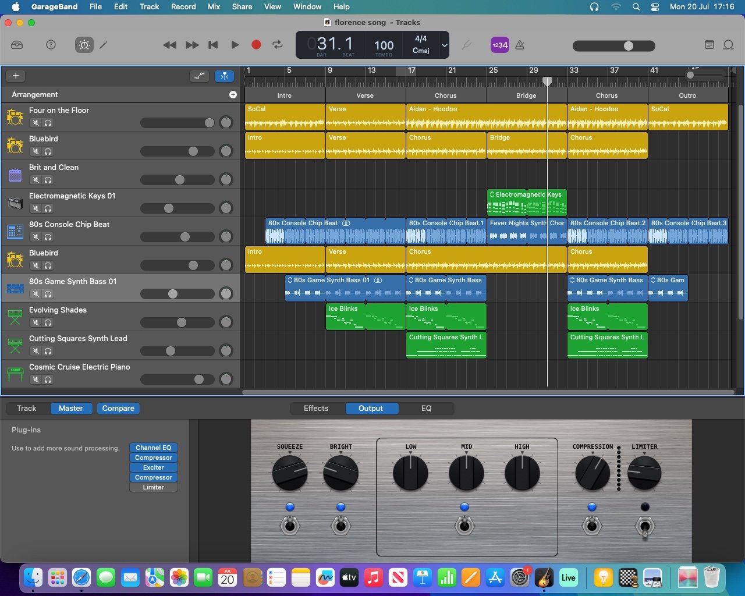Adjust the Evolving Shades volume slider
This screenshot has height=596, width=745.
(178, 322)
